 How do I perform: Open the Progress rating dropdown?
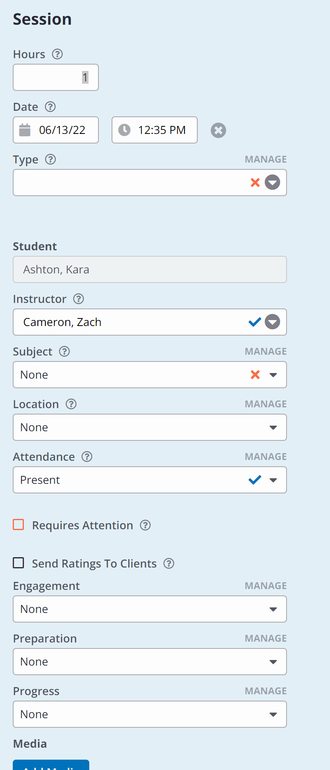tap(150, 714)
